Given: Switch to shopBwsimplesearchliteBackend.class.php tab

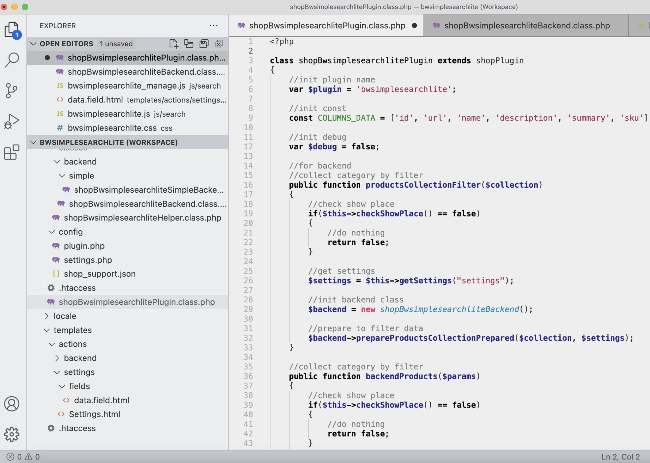Looking at the screenshot, I should click(526, 26).
